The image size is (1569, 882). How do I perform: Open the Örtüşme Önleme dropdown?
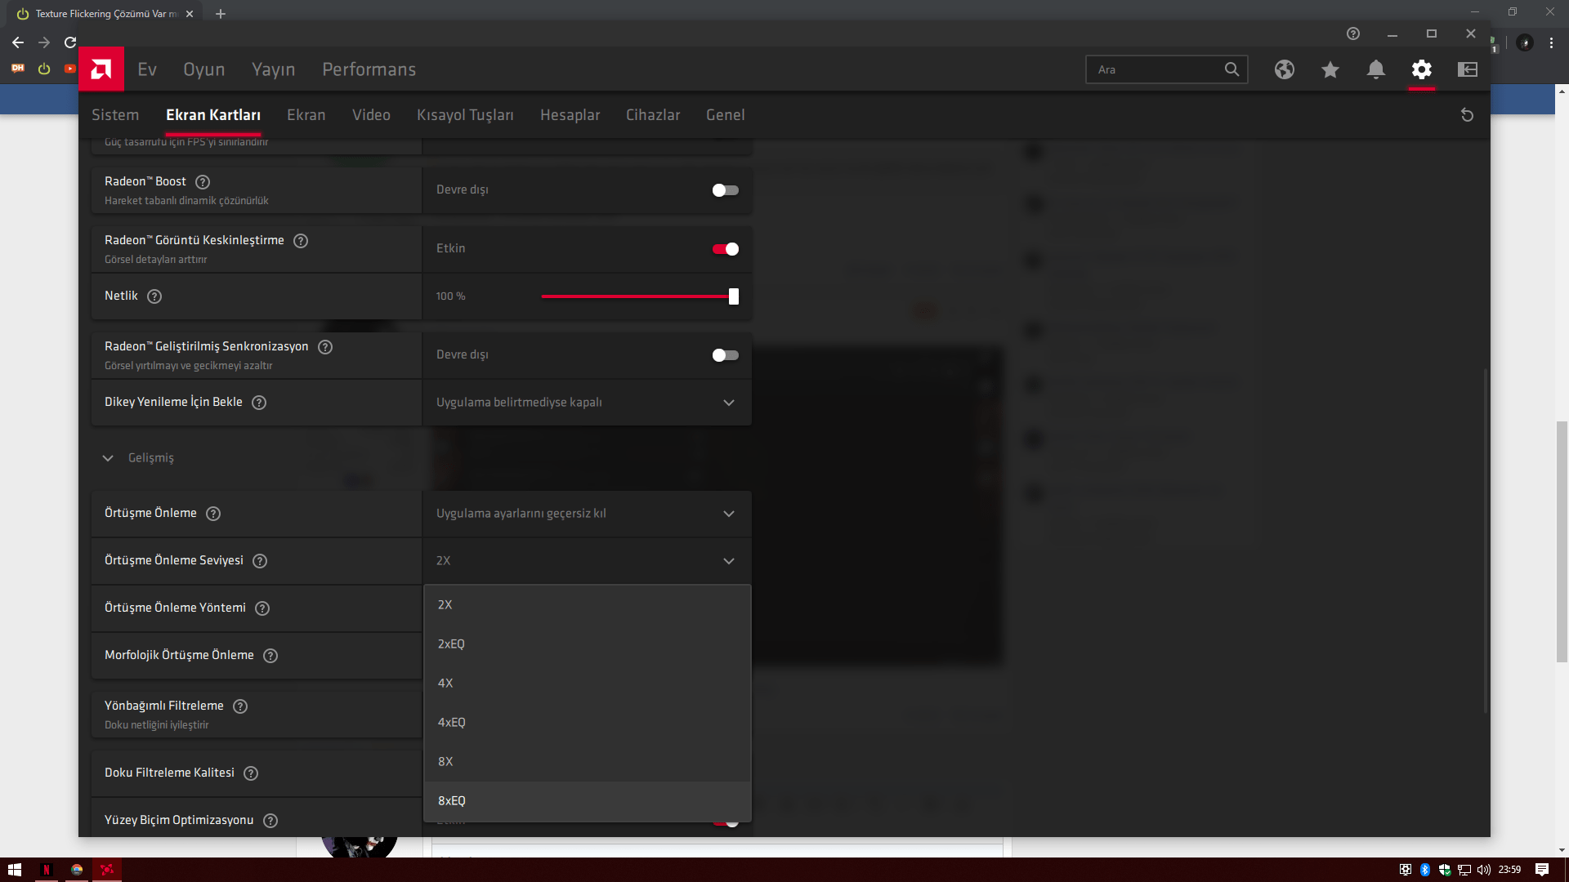[x=586, y=514]
